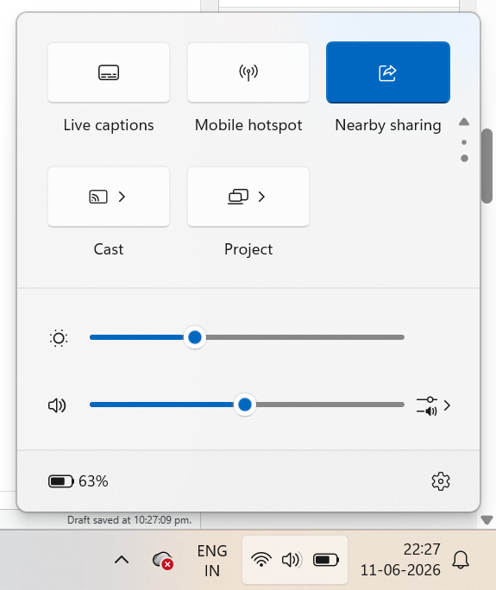
Task: Switch input language ENG IN
Action: pos(212,561)
